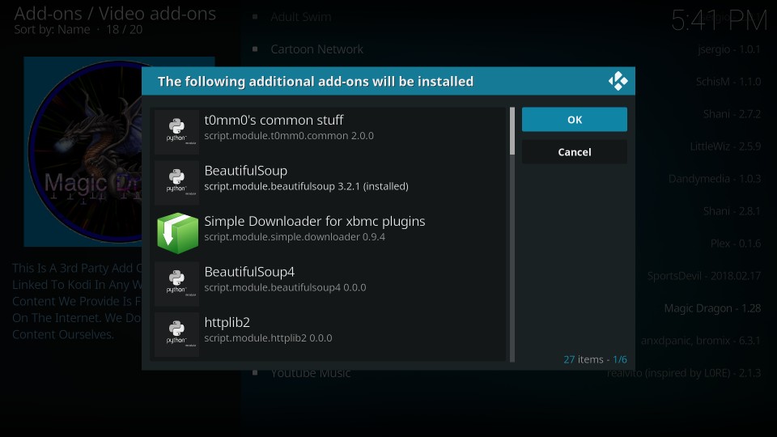Click Magic Dragon - 1.28 entry

tap(712, 308)
